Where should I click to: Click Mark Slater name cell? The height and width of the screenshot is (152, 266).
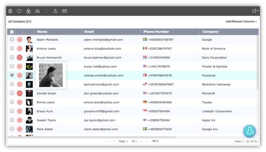pos(45,129)
